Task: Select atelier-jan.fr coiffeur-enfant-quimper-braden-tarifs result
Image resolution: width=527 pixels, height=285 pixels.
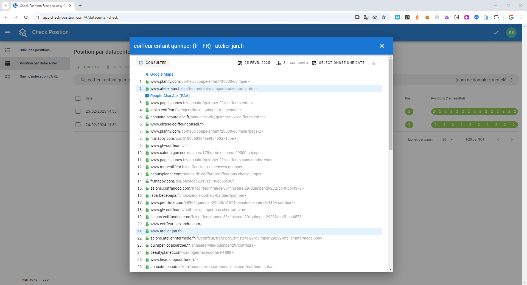Action: pyautogui.click(x=259, y=89)
